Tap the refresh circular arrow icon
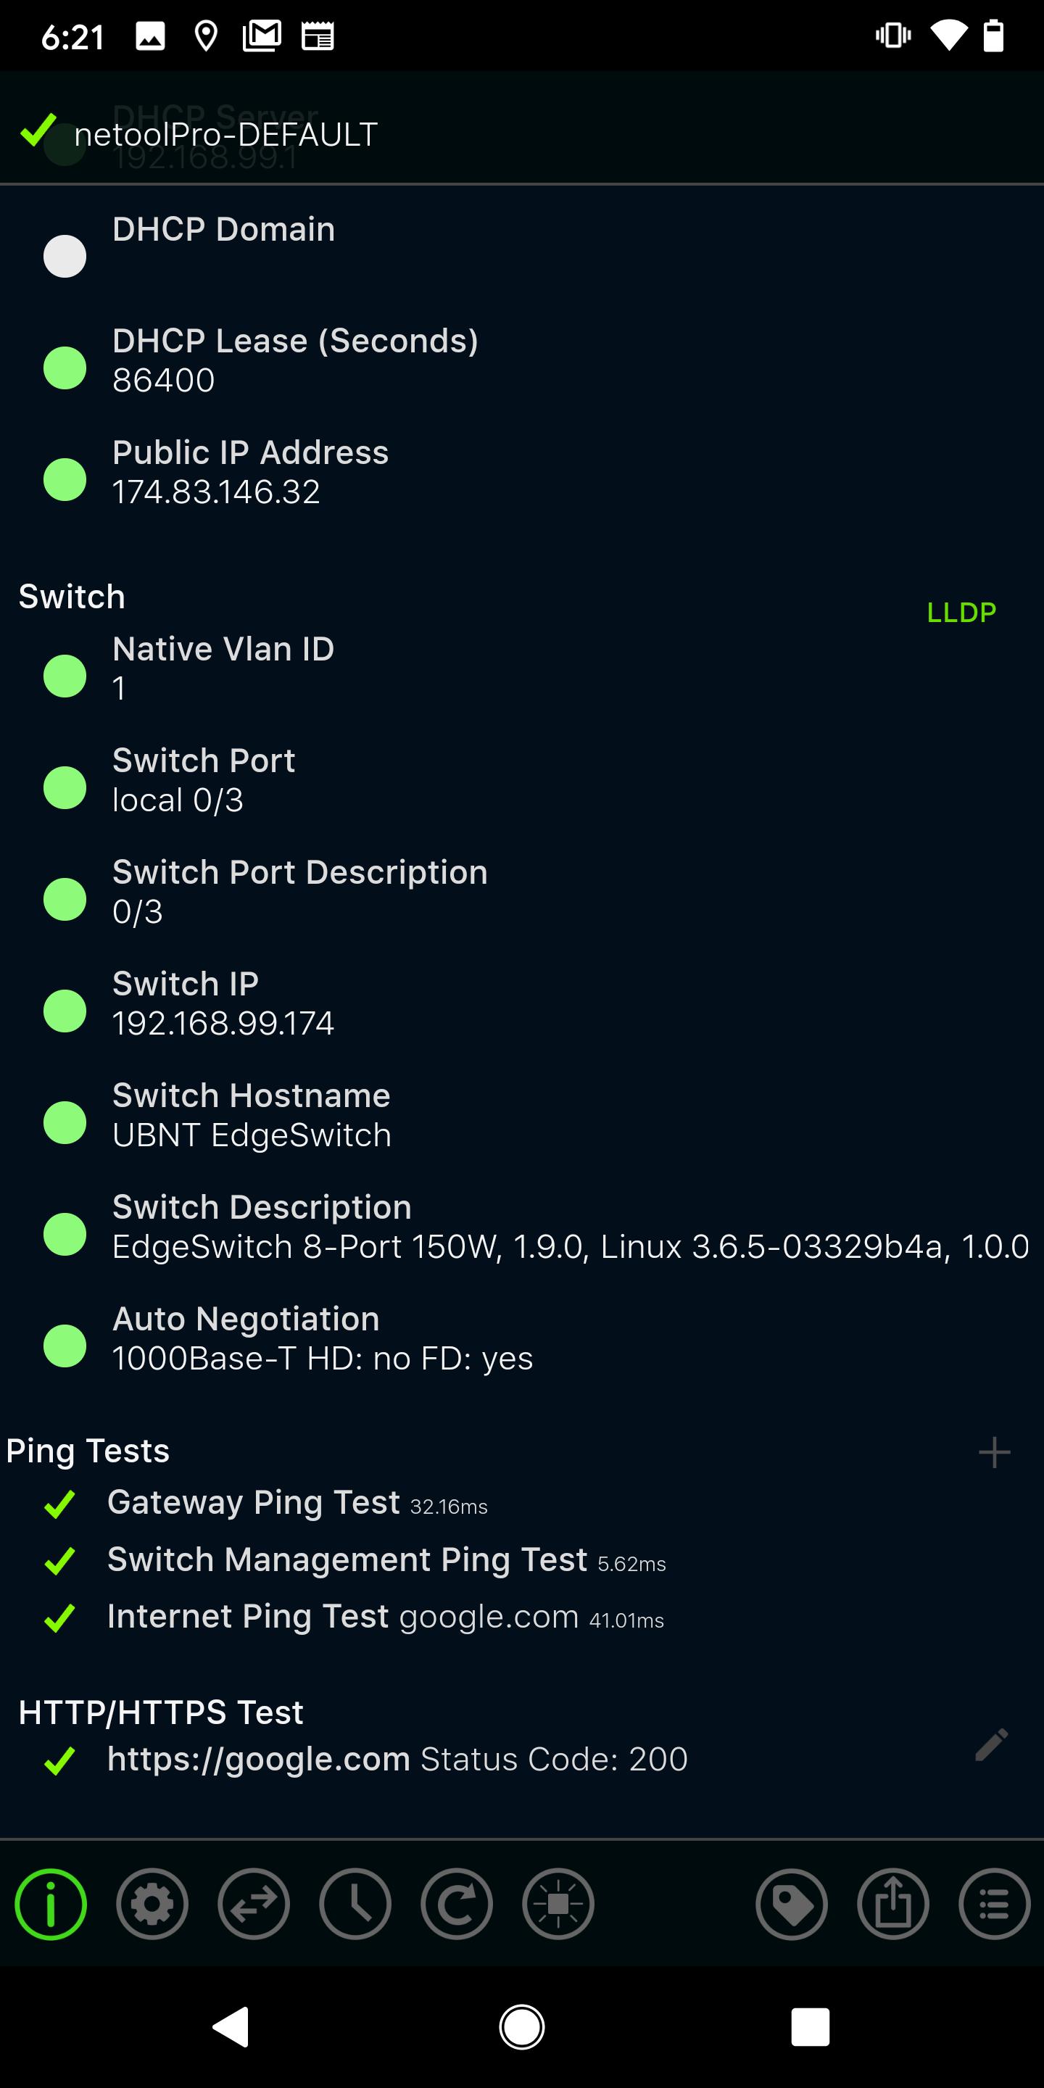Screen dimensions: 1044x2088 (456, 1904)
